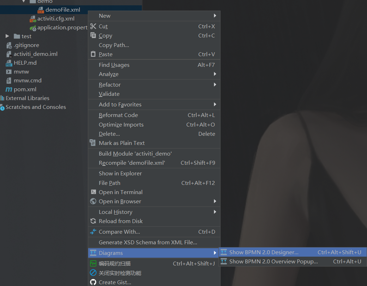Open the Diagrams submenu arrow
Viewport: 367px width, 286px height.
click(215, 253)
